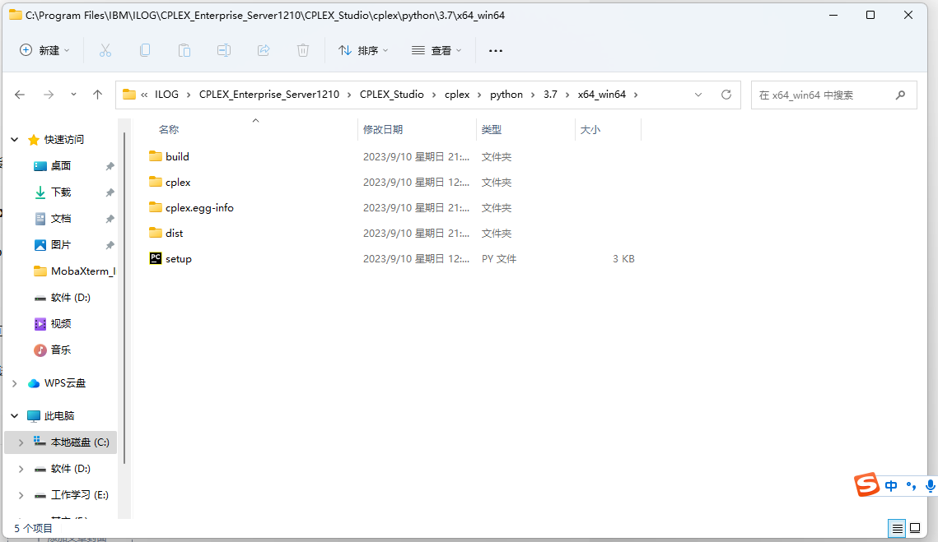The image size is (938, 542).
Task: Click ILOG in the address breadcrumb
Action: [166, 95]
